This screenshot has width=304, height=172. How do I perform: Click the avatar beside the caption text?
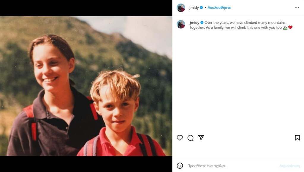(181, 24)
